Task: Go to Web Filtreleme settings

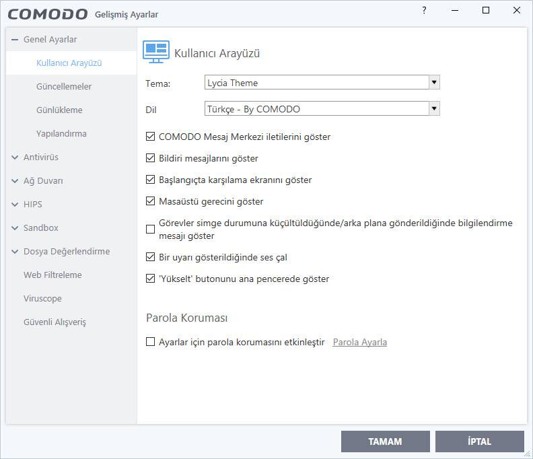Action: click(52, 275)
